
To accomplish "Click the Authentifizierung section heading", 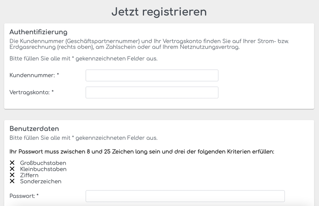I will [x=38, y=32].
